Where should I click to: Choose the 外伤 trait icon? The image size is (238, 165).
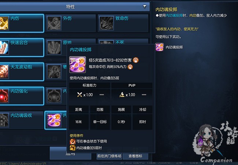54,23
